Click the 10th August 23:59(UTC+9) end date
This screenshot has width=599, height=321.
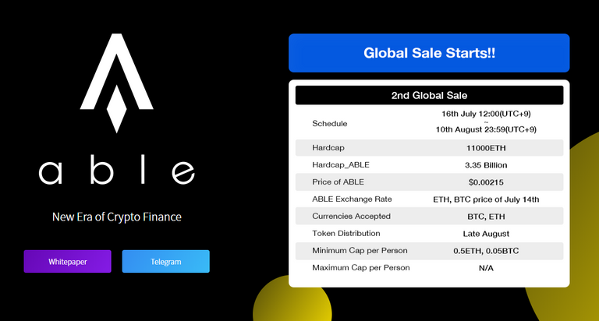click(486, 129)
